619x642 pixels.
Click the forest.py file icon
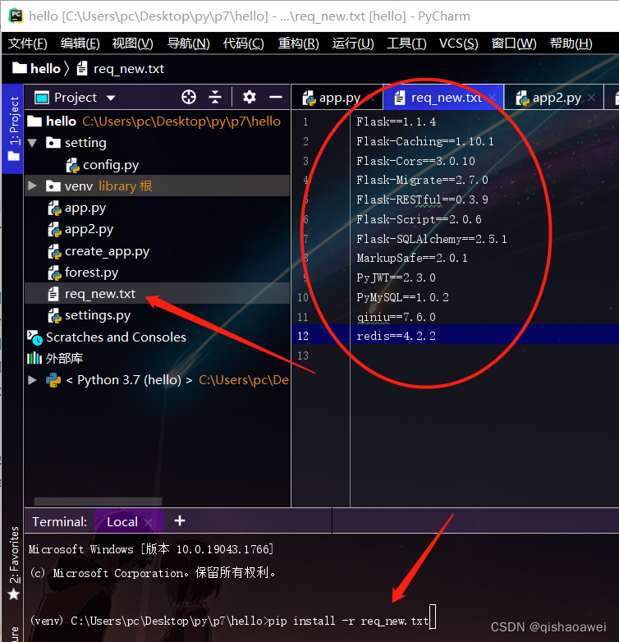[54, 273]
